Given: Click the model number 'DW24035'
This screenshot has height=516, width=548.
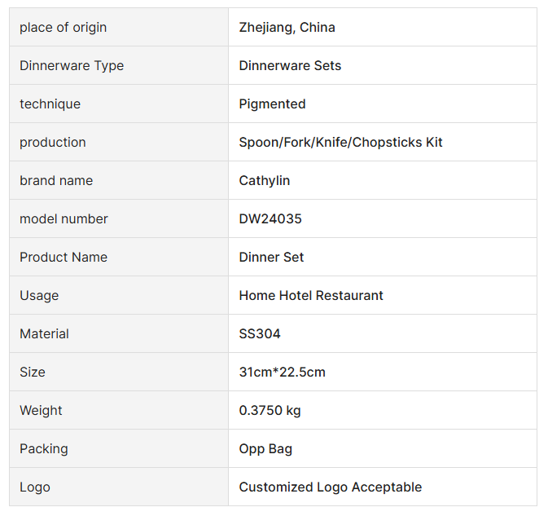Looking at the screenshot, I should [x=270, y=219].
